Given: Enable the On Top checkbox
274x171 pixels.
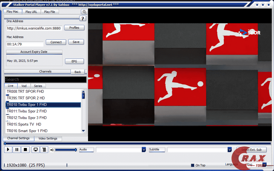Looking at the screenshot, I should tap(193, 165).
